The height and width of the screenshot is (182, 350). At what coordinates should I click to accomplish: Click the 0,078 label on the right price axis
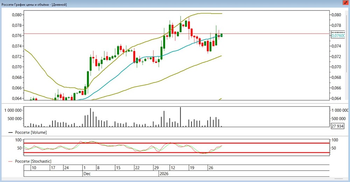336,25
